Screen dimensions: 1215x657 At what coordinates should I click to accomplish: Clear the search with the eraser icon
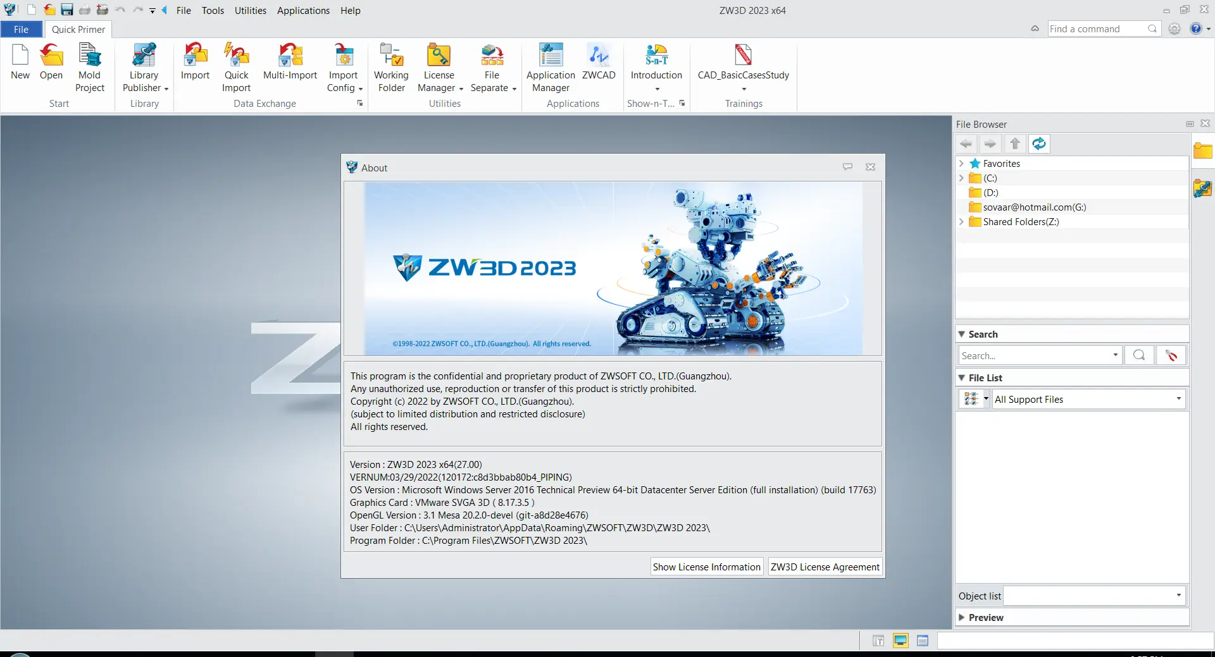point(1171,355)
